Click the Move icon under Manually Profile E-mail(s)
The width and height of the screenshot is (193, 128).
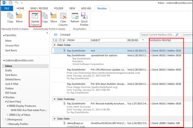pos(19,16)
